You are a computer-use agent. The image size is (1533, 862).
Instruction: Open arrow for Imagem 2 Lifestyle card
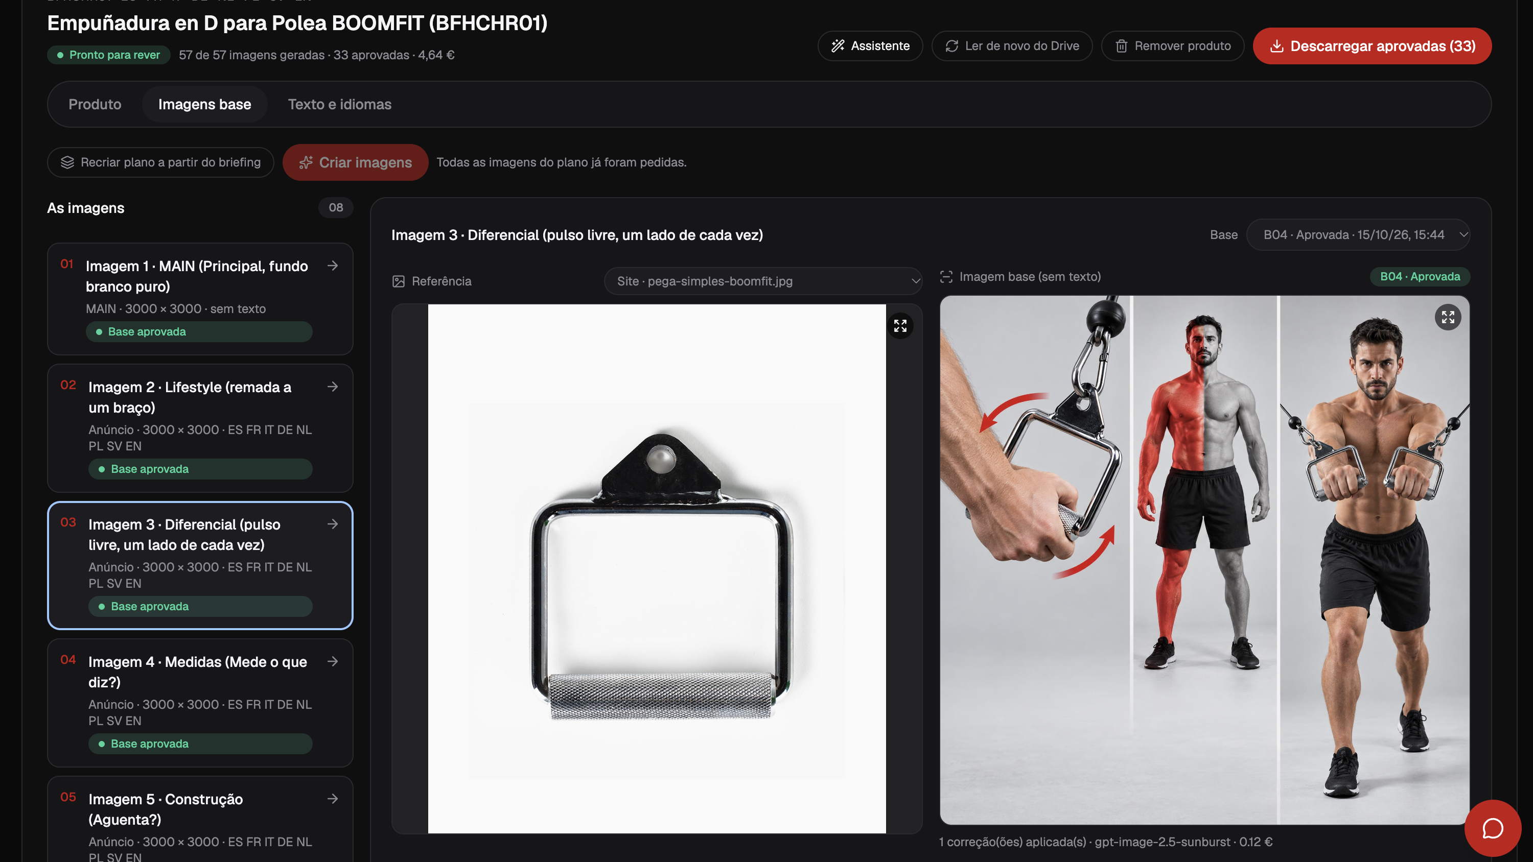pos(333,387)
